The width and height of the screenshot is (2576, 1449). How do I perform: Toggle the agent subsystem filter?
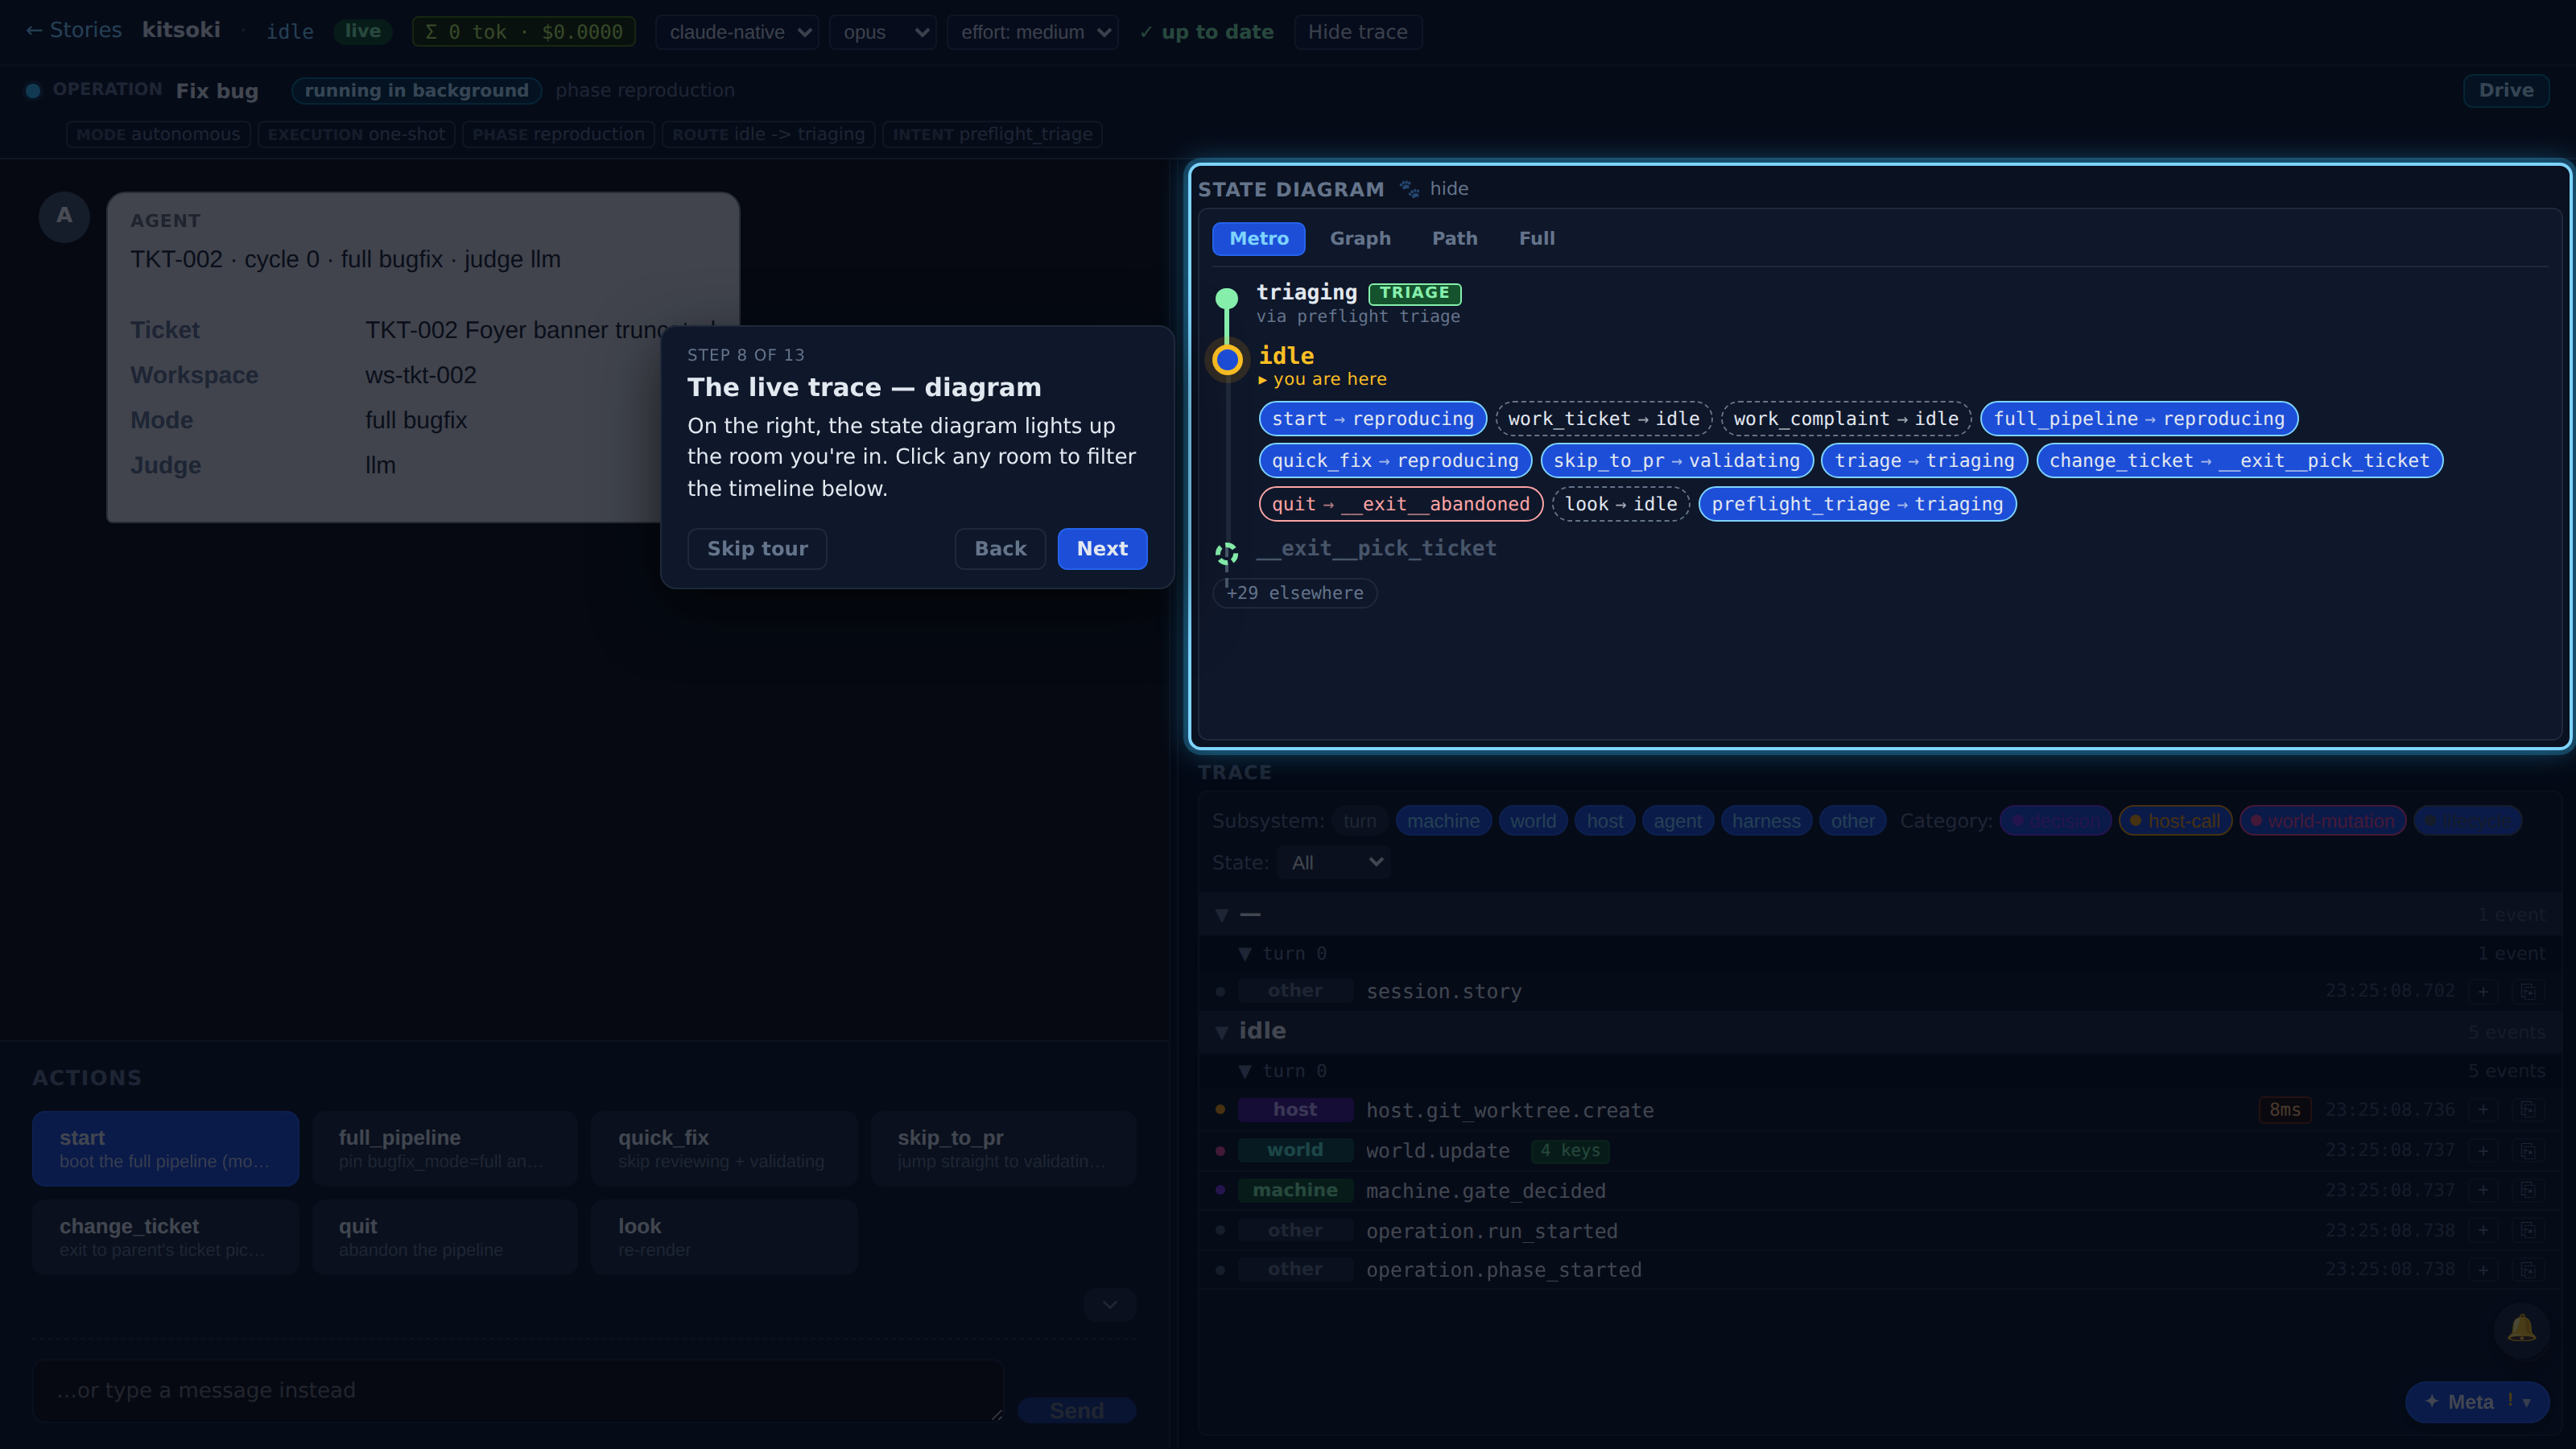[x=1677, y=821]
